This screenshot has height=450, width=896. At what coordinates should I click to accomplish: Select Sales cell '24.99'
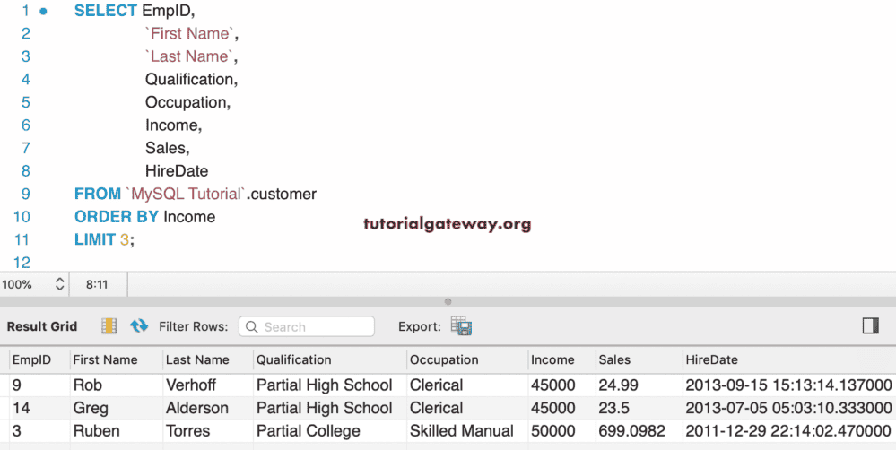click(618, 385)
